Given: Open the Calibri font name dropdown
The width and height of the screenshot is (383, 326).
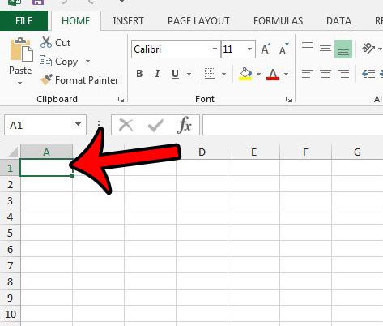Looking at the screenshot, I should point(215,49).
